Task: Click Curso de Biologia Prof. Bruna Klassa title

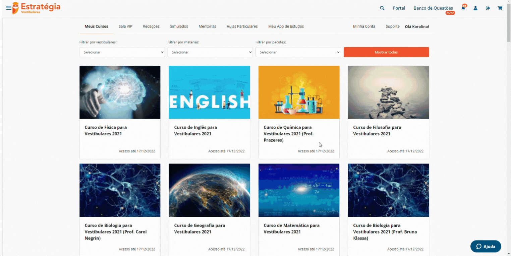Action: click(385, 232)
